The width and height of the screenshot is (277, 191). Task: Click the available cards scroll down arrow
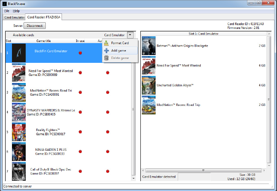pos(133,178)
